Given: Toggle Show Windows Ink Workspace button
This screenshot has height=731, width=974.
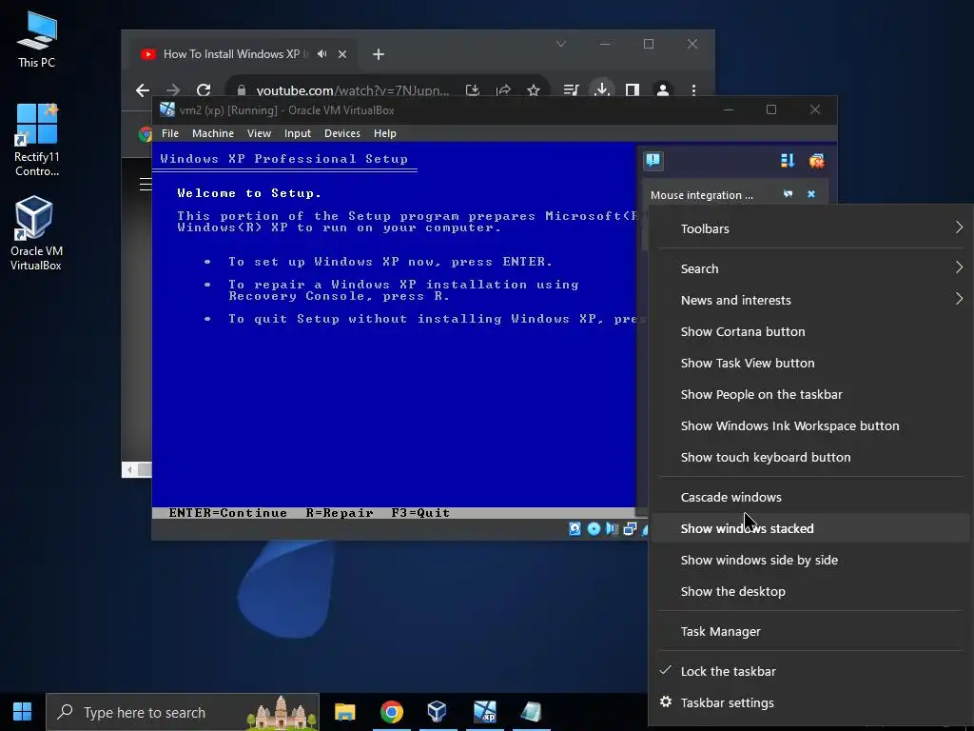Looking at the screenshot, I should [811, 425].
